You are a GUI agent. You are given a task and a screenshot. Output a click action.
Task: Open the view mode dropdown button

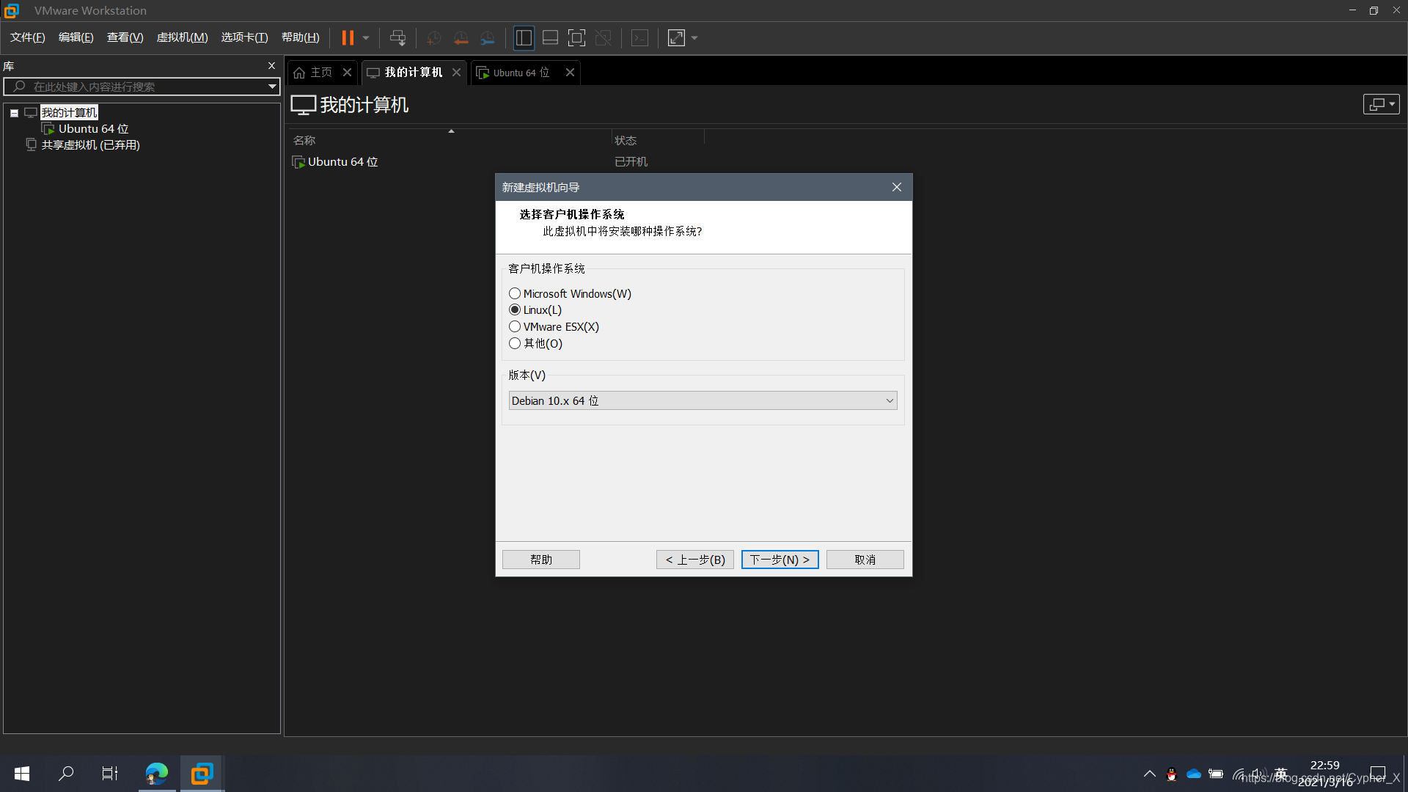1381,104
